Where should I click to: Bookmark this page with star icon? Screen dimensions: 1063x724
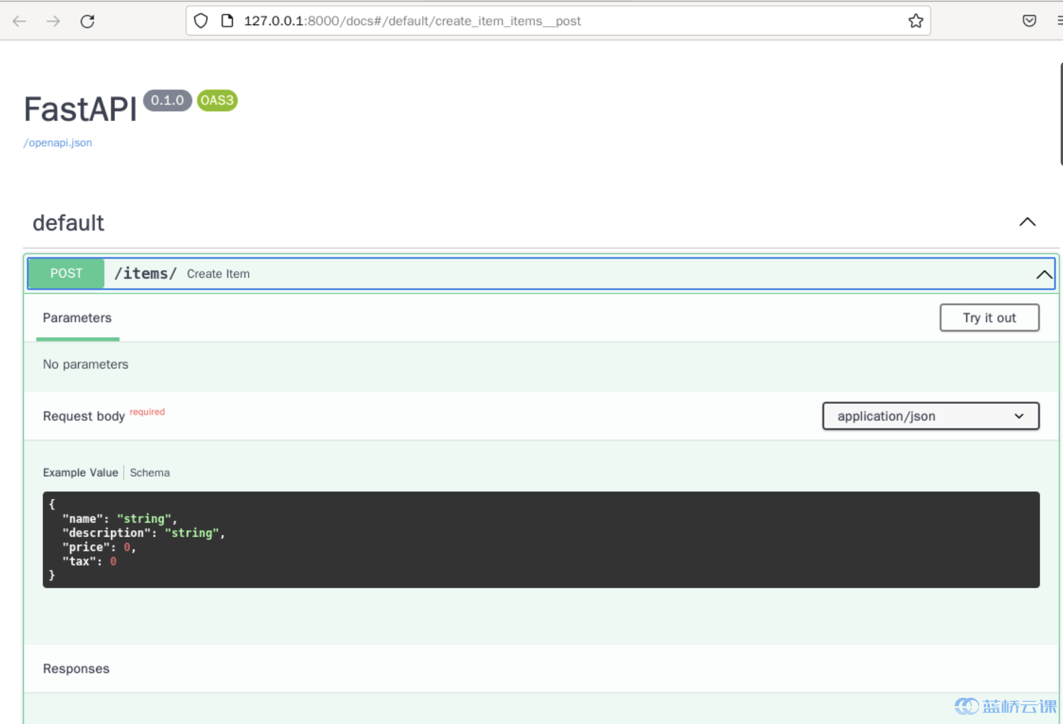915,21
